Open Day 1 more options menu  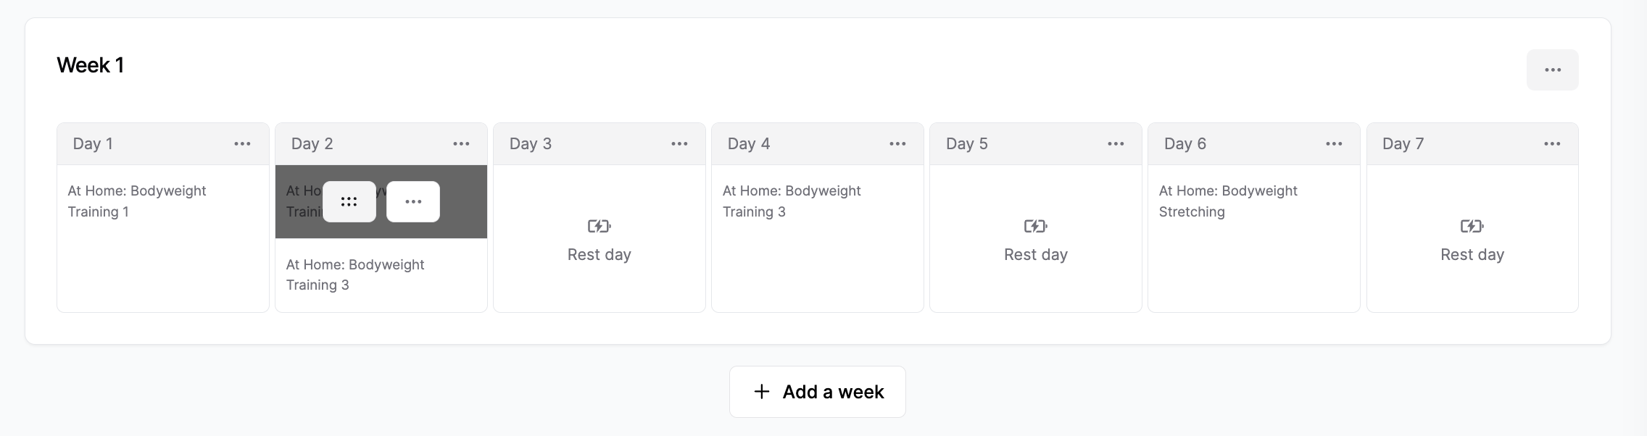click(242, 144)
